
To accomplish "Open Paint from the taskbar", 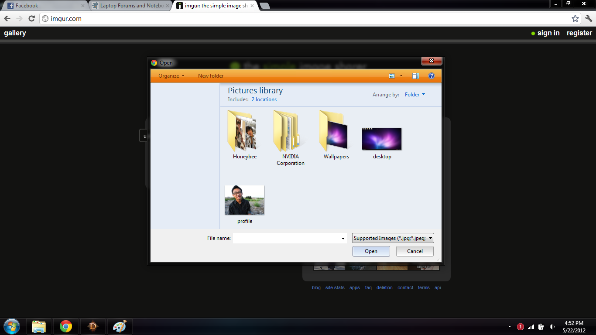I will click(120, 326).
